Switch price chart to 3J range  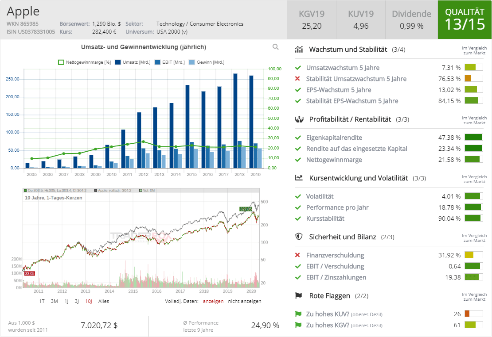(77, 301)
